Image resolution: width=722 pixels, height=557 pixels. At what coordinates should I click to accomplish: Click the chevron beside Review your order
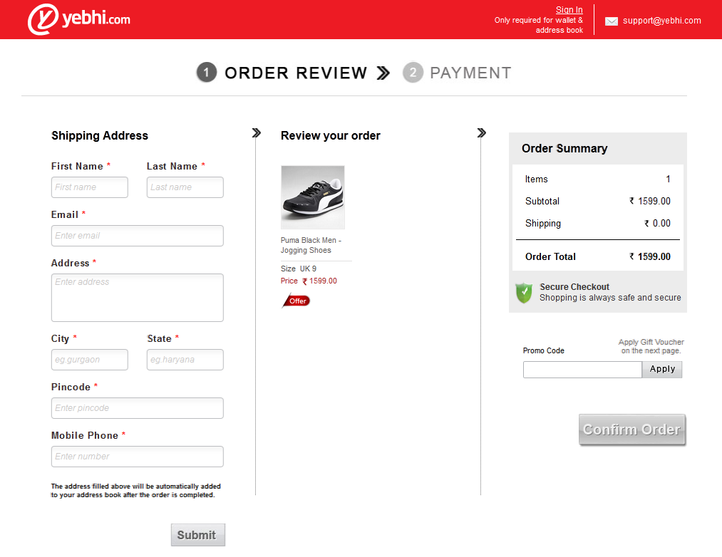(482, 133)
